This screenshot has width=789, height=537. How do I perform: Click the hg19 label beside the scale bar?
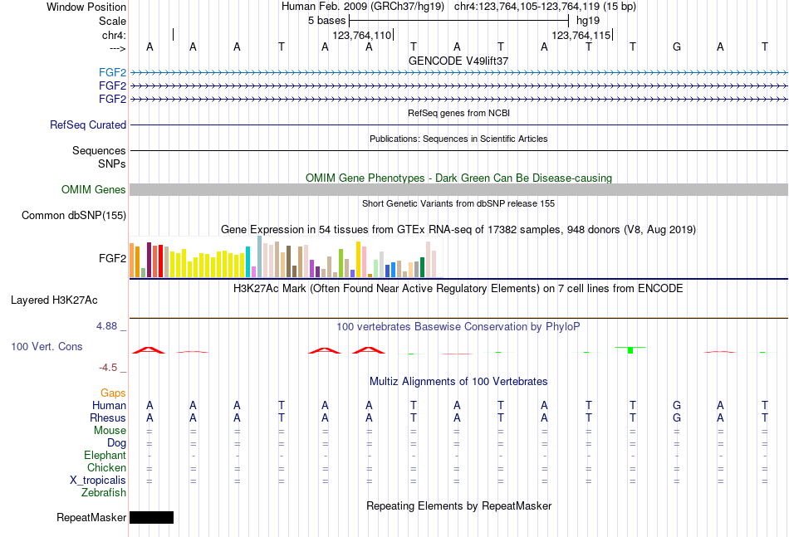coord(588,21)
